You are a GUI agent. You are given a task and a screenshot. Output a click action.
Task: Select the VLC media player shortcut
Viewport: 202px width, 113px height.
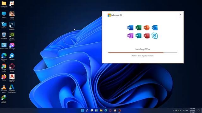4,89
